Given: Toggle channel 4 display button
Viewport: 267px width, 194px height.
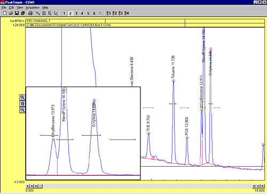Looking at the screenshot, I should 82,13.
